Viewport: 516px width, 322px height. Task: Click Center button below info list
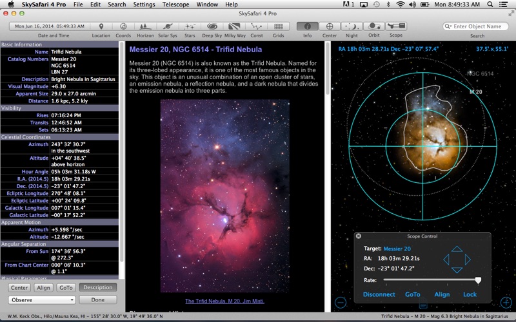tap(19, 287)
